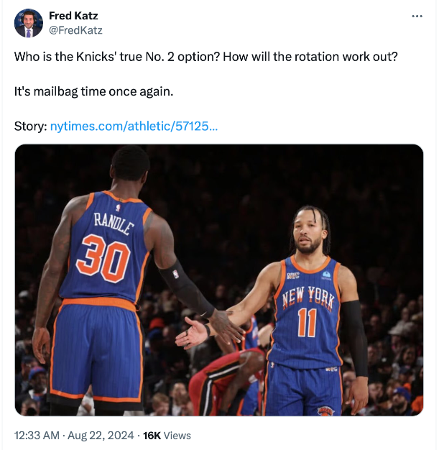The image size is (439, 450).
Task: Click the Views label
Action: [177, 436]
